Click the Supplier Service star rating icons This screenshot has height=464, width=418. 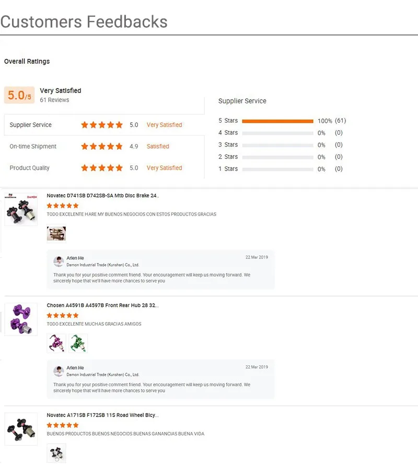[102, 125]
